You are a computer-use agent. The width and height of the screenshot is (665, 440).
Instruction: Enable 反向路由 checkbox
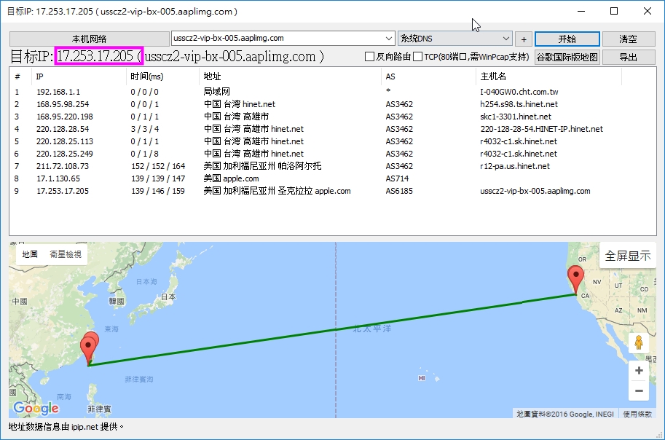coord(369,56)
